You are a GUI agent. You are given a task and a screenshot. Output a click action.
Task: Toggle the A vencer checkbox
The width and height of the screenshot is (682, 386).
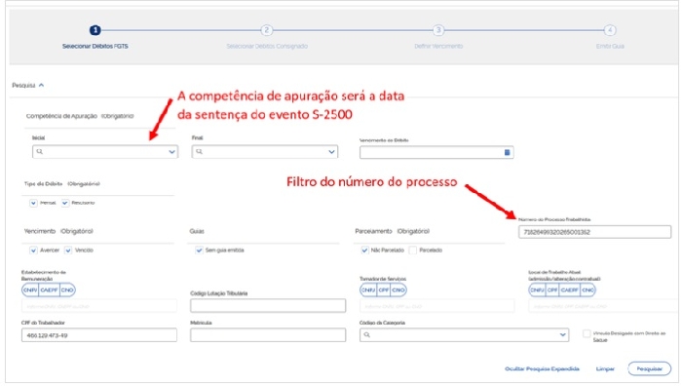(x=33, y=251)
